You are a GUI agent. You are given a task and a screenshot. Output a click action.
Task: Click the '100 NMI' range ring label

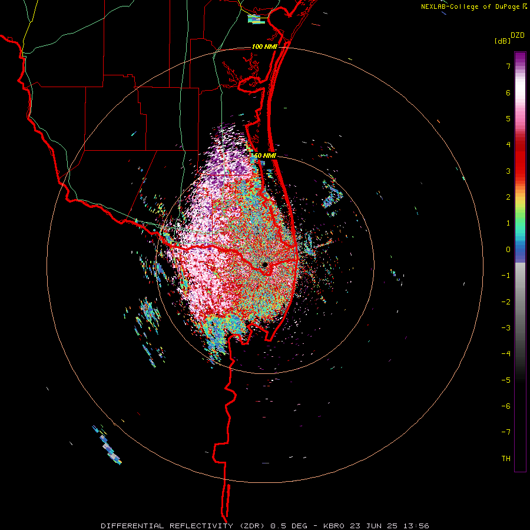(x=264, y=47)
